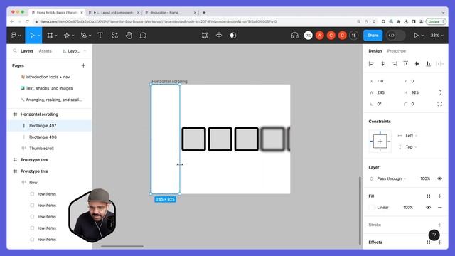455x256 pixels.
Task: Open page Arranging, resizing, and scali...
Action: [x=54, y=100]
